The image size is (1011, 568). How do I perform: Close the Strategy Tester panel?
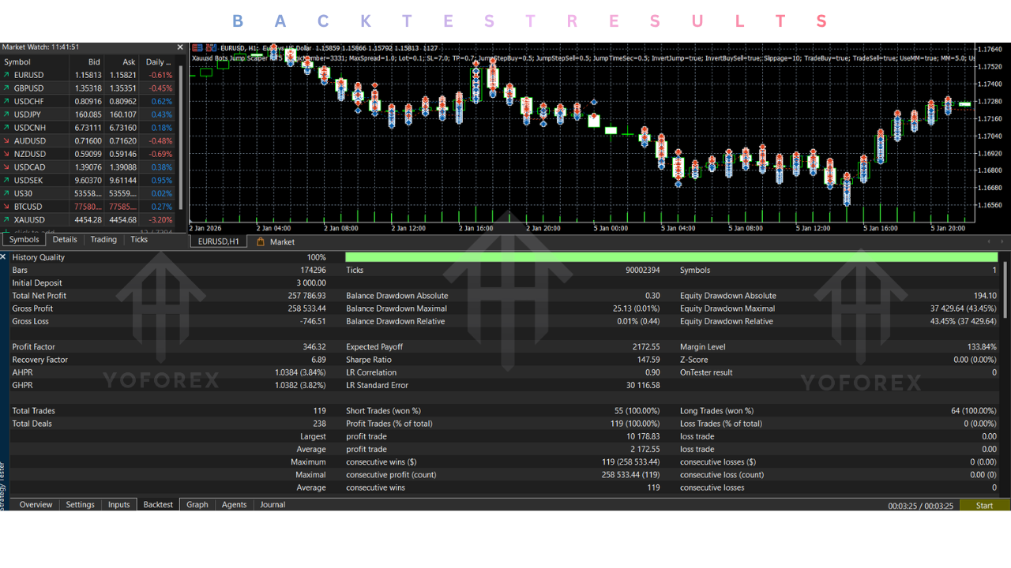tap(3, 257)
